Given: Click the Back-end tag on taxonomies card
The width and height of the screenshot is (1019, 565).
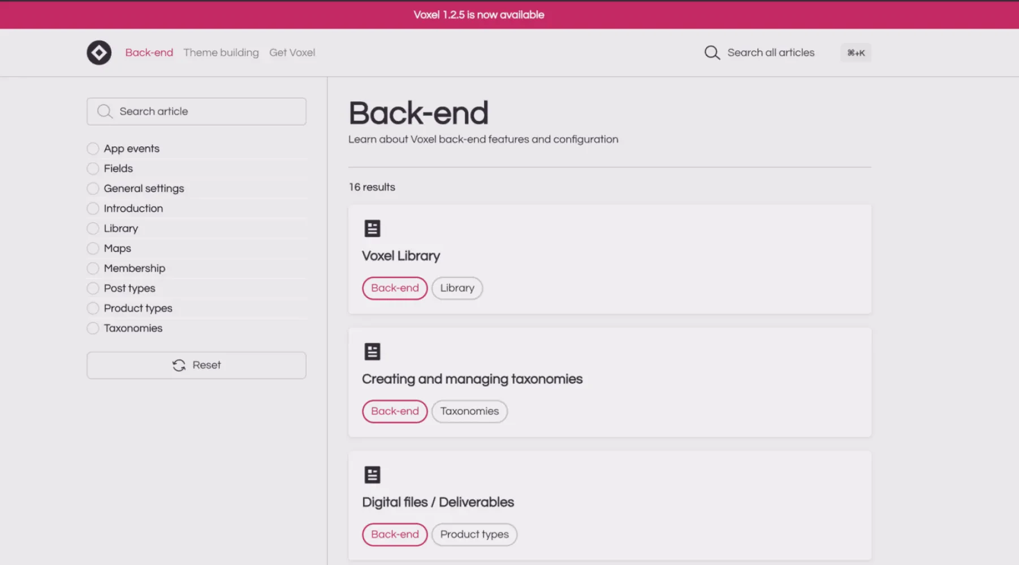Looking at the screenshot, I should pyautogui.click(x=395, y=411).
